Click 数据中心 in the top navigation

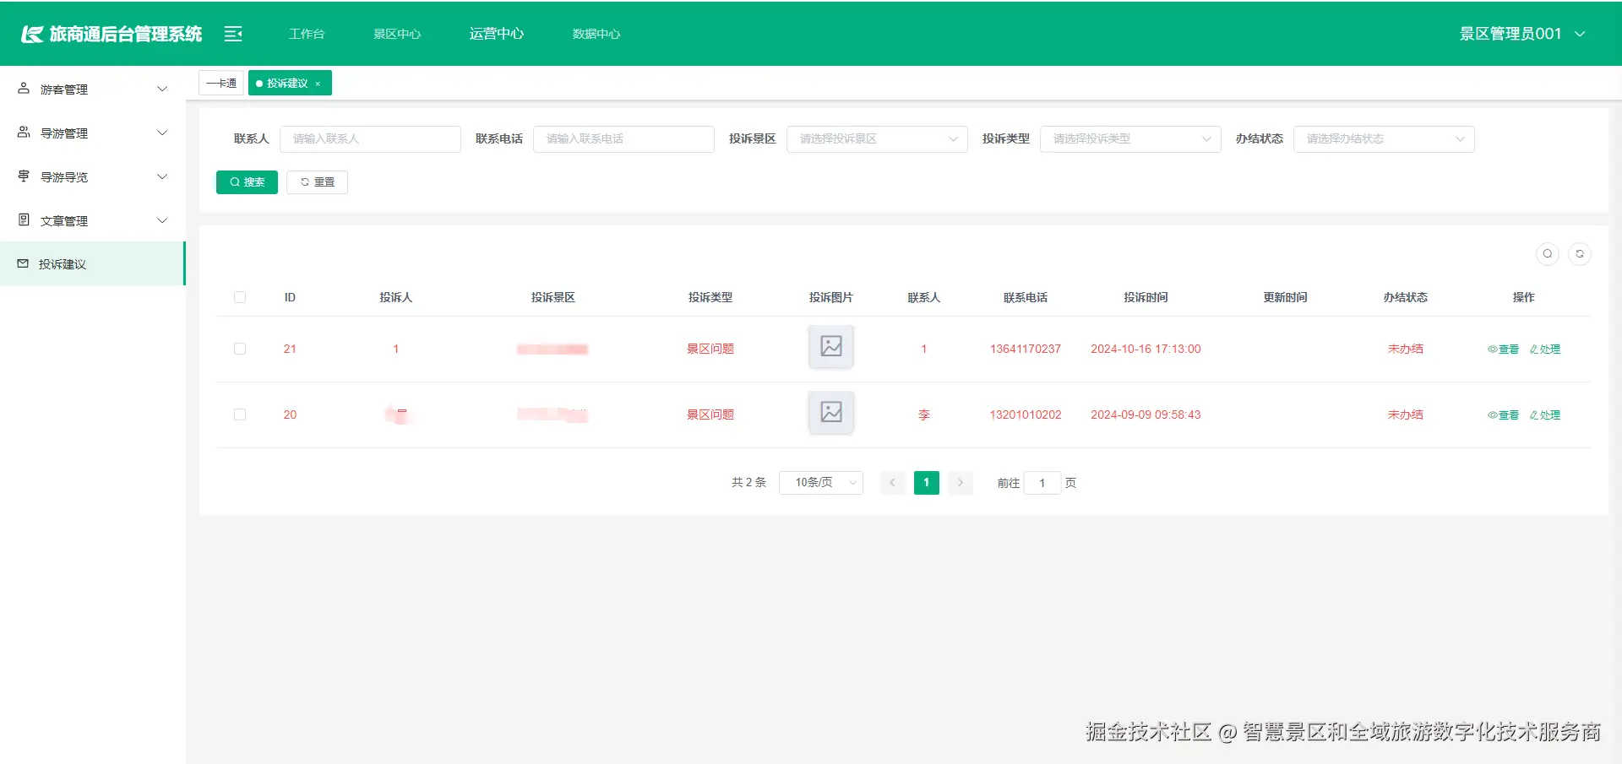pos(596,34)
